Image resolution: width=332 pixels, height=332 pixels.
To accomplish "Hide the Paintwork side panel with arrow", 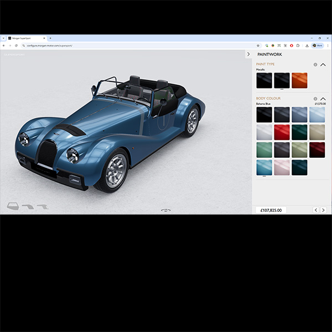I will (x=248, y=54).
